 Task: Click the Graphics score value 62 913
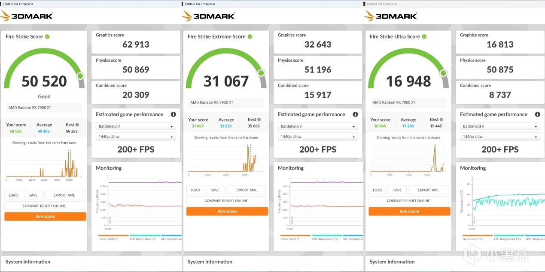(x=136, y=45)
